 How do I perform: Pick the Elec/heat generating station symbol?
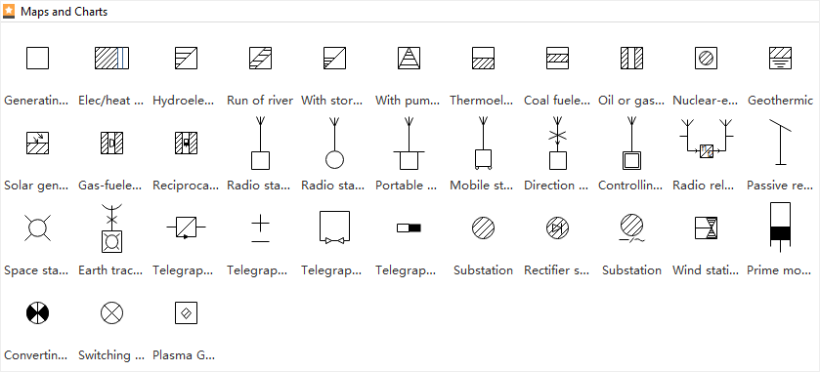(112, 58)
